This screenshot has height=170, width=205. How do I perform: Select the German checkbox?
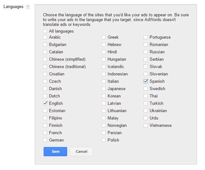point(45,140)
